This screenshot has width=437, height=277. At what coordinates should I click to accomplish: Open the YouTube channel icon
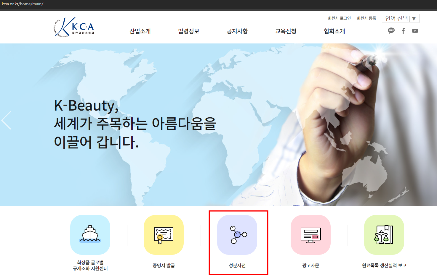click(415, 31)
